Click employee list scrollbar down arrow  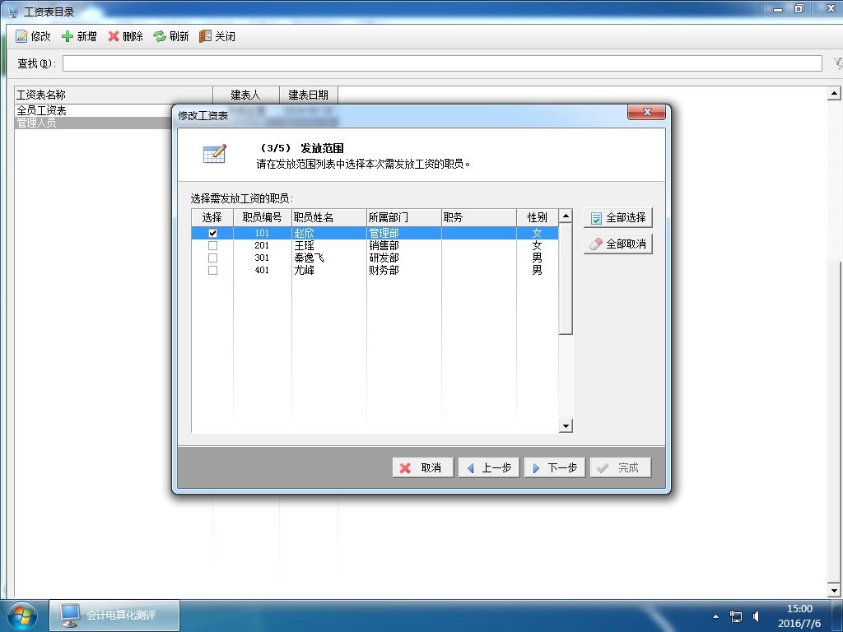pos(566,426)
